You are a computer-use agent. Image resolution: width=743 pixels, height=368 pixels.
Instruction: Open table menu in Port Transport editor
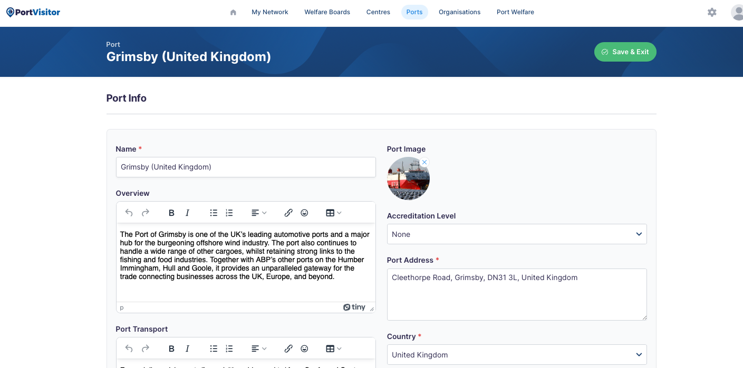(x=334, y=349)
